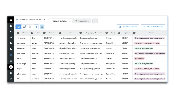Open the Фамилия column dropdown arrow
The image size is (175, 98).
click(x=29, y=33)
